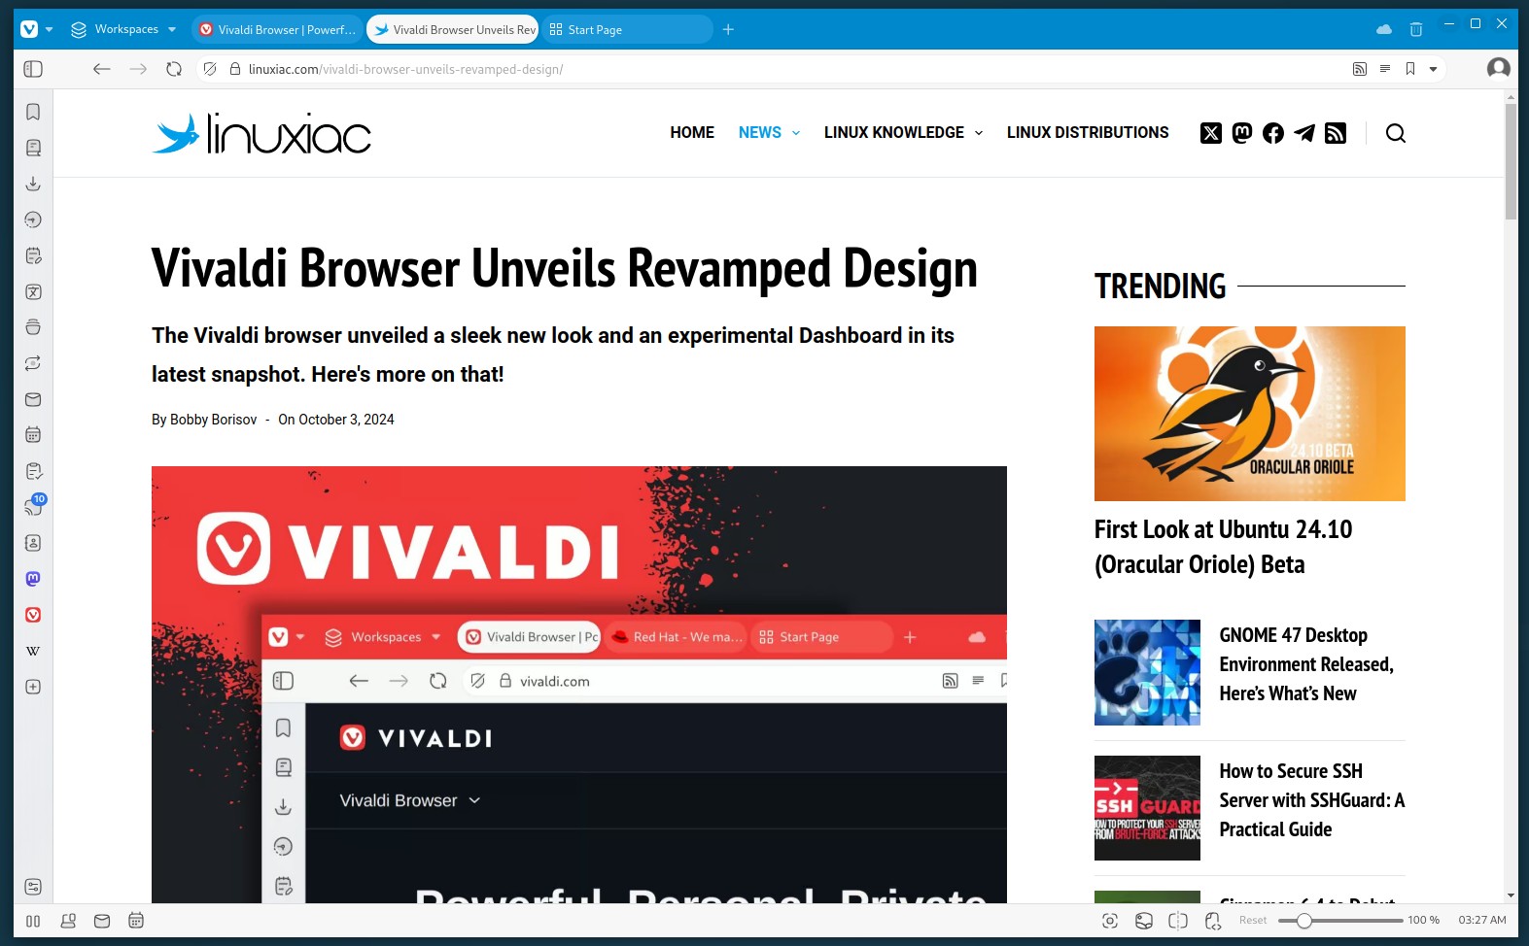Expand LINUX KNOWLEDGE submenu chevron
This screenshot has height=946, width=1529.
[979, 133]
